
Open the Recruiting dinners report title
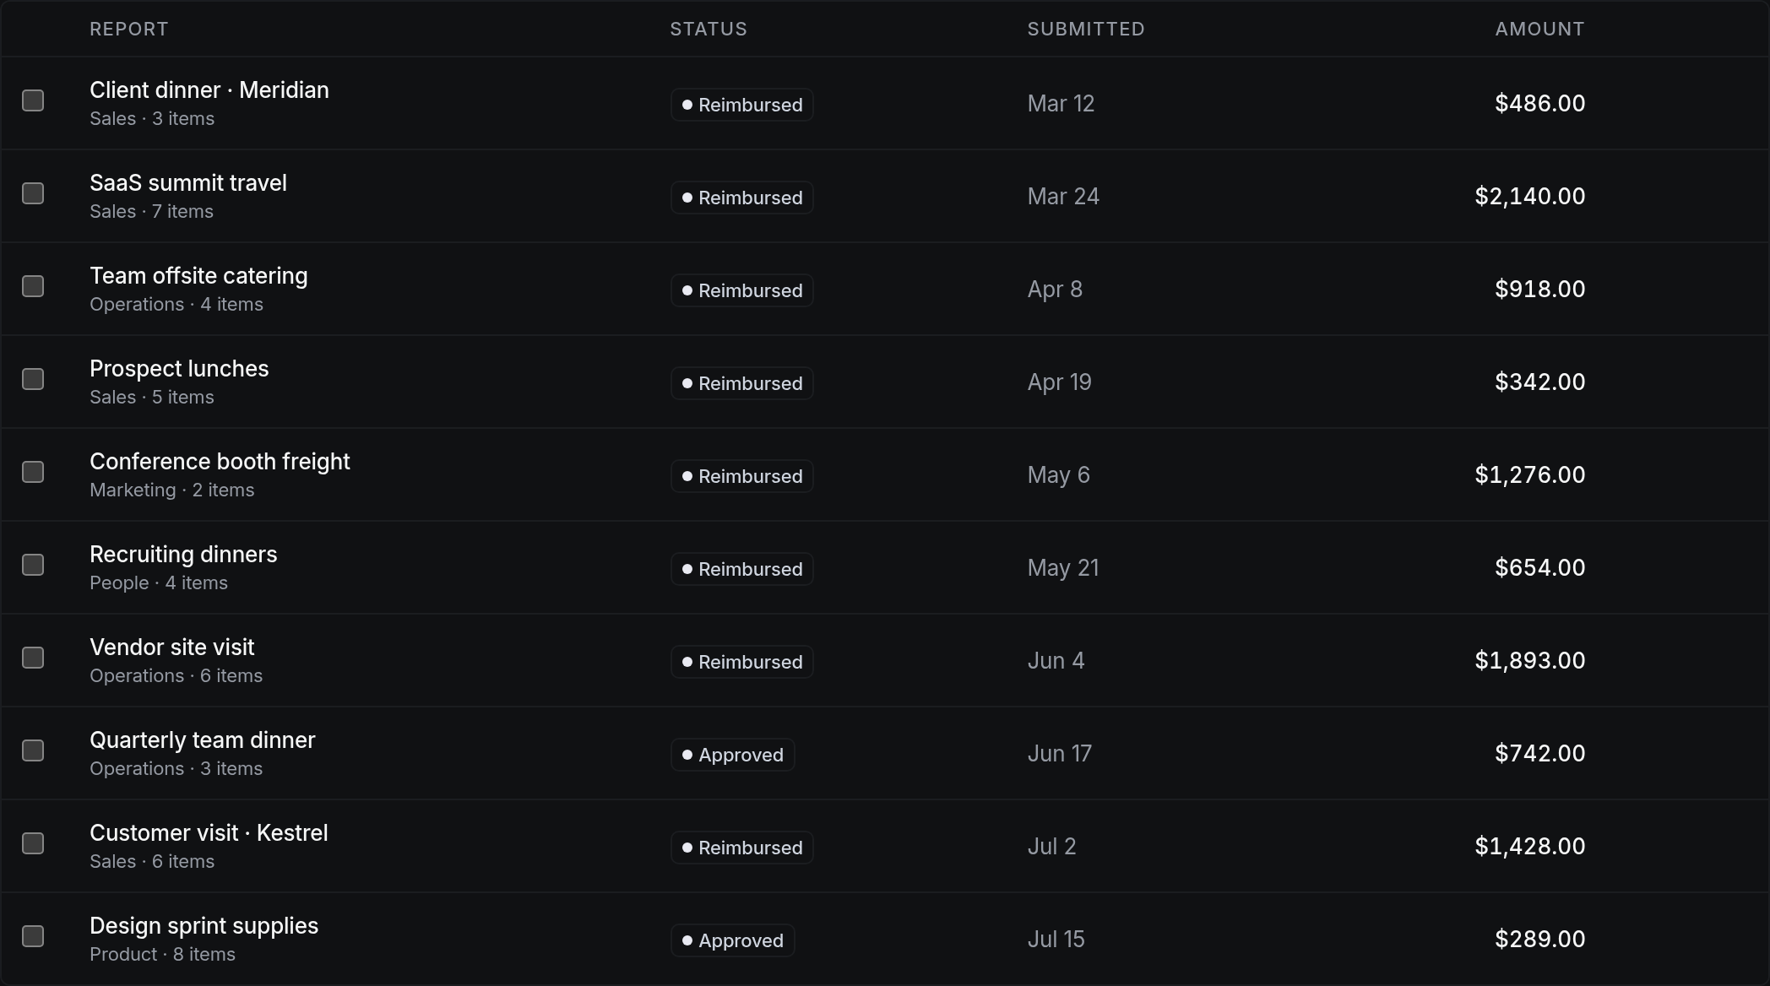click(183, 555)
